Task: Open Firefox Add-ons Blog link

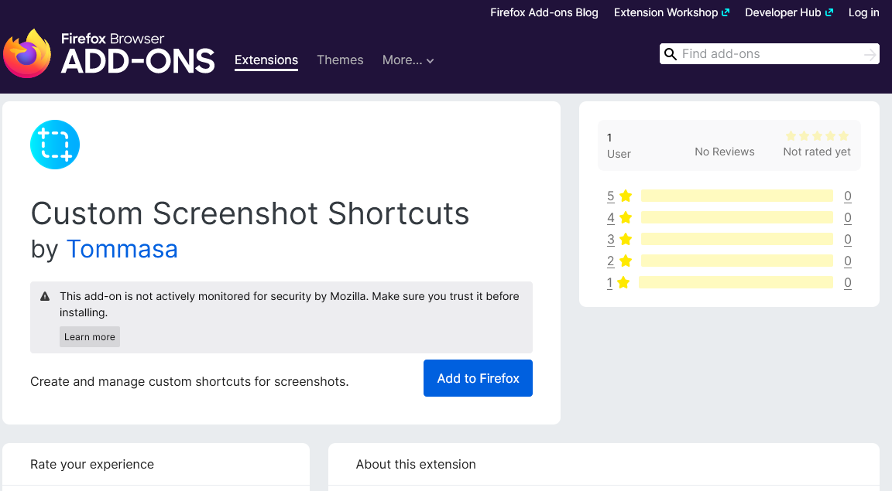Action: [544, 12]
